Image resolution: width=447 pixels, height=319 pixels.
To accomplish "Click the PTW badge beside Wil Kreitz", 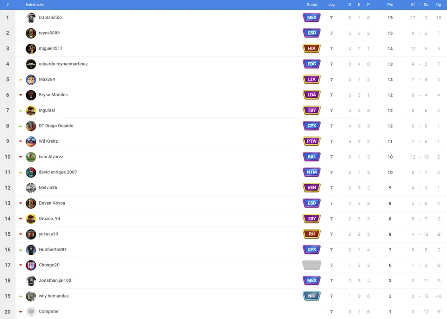I will click(x=312, y=141).
